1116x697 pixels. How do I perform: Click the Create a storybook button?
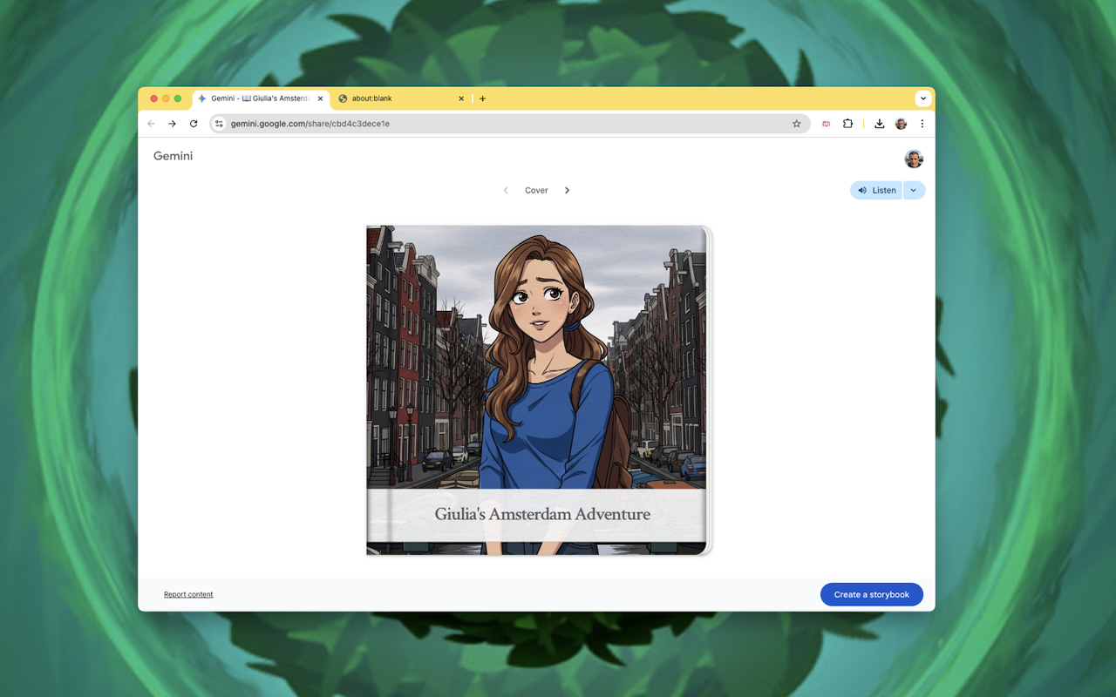(872, 594)
